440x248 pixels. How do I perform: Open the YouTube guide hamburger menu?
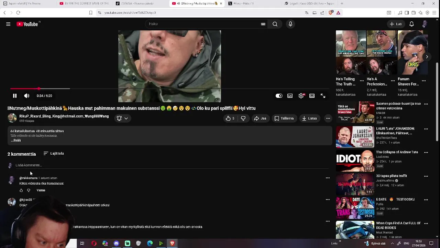tap(8, 24)
